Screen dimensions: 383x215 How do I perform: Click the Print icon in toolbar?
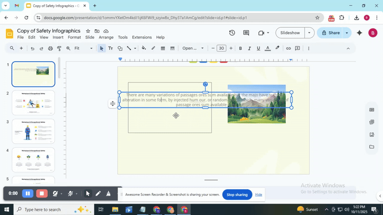[x=50, y=48]
